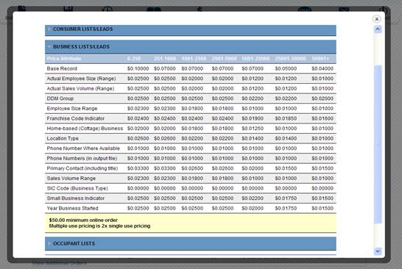Viewport: 402px width, 269px height.
Task: Select the SIC Code (Business Type) row
Action: pyautogui.click(x=191, y=188)
